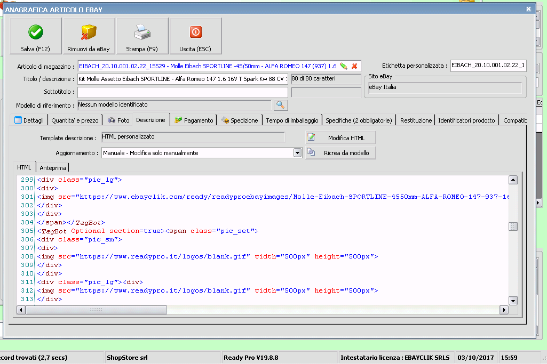Switch to the Anteprima preview tab
The image size is (547, 364).
(x=53, y=168)
